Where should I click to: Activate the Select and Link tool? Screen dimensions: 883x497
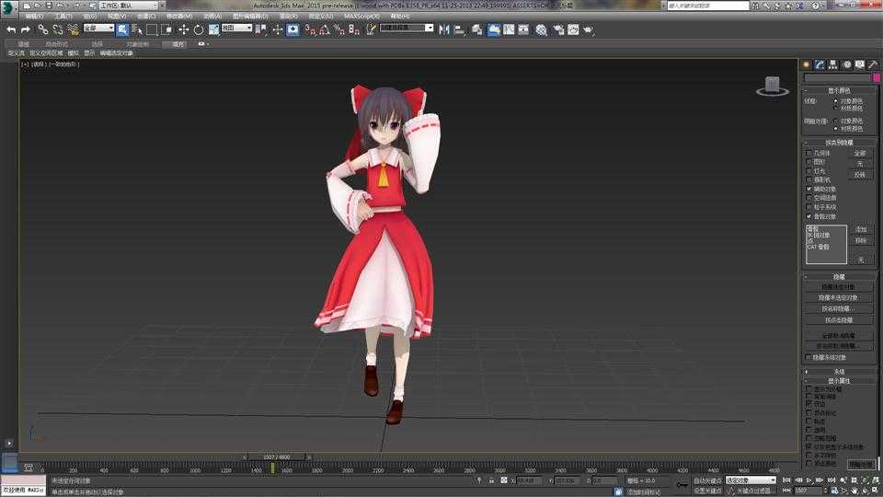pyautogui.click(x=43, y=29)
